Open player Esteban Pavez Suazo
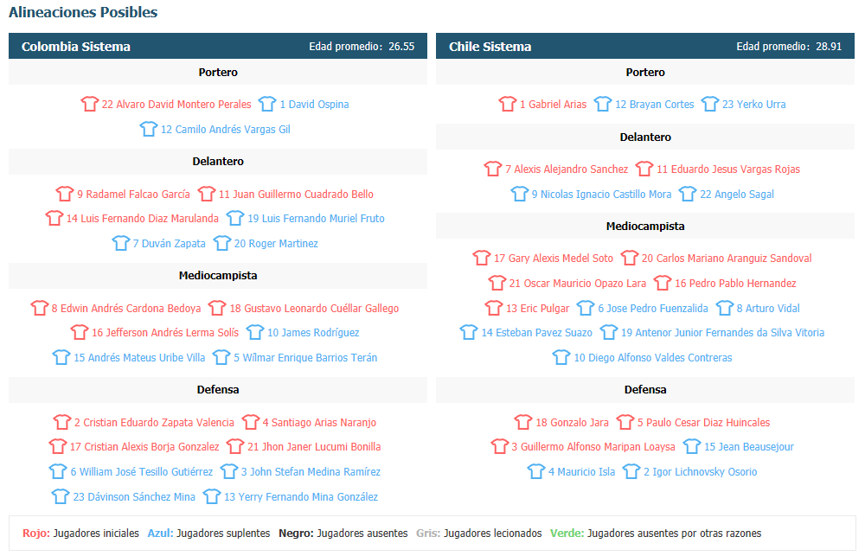The image size is (865, 556). click(537, 333)
